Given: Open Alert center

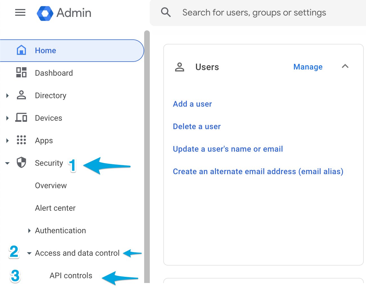Looking at the screenshot, I should click(x=55, y=208).
